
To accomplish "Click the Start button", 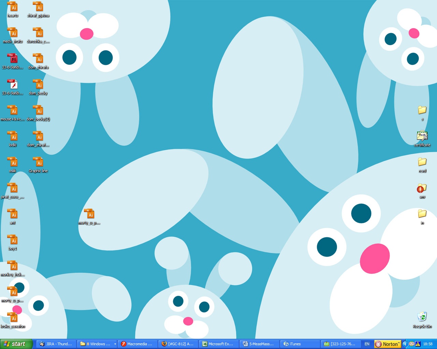I will click(16, 344).
